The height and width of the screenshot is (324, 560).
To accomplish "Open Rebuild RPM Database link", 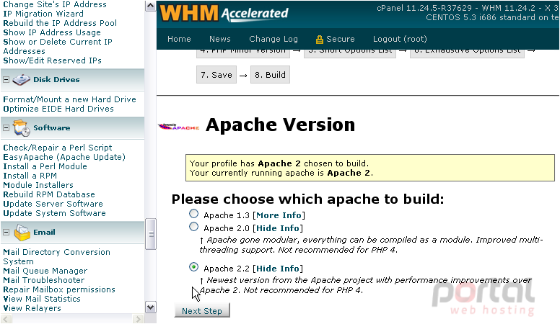I will (49, 194).
